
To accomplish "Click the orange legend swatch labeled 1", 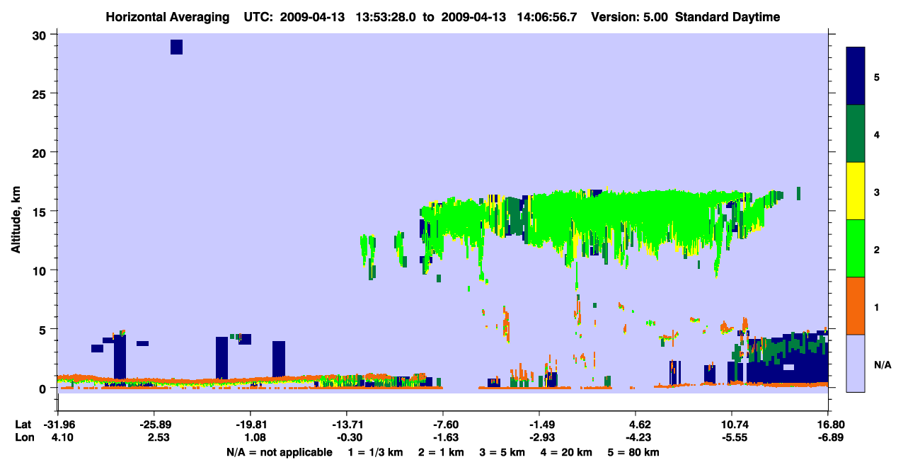I will (x=856, y=306).
